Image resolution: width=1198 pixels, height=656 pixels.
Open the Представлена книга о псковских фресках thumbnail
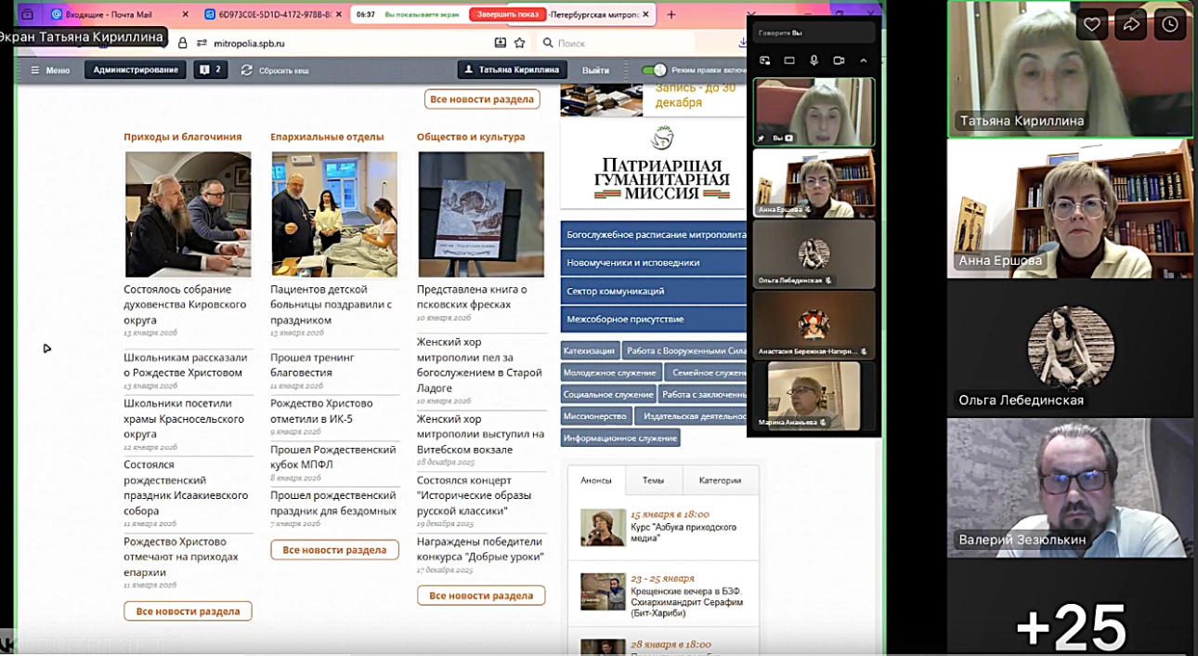pos(481,215)
